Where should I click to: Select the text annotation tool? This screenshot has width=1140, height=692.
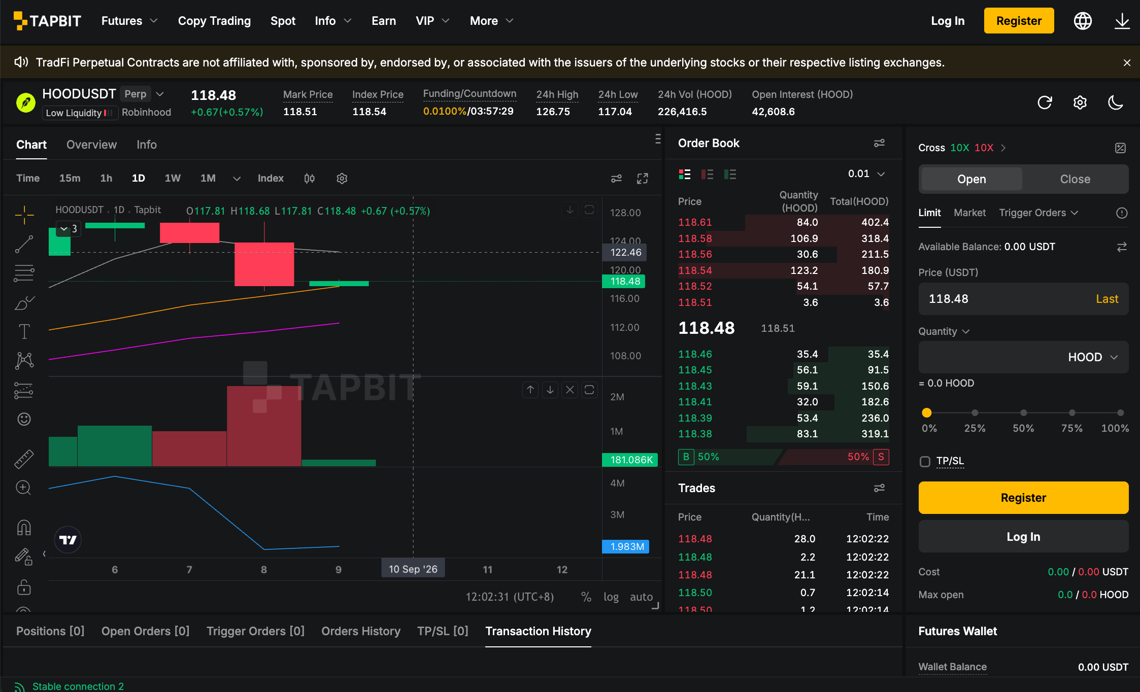click(24, 331)
